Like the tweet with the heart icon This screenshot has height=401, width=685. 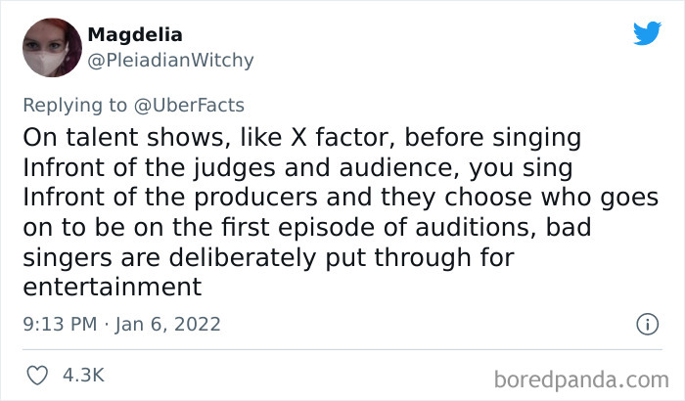pos(37,376)
